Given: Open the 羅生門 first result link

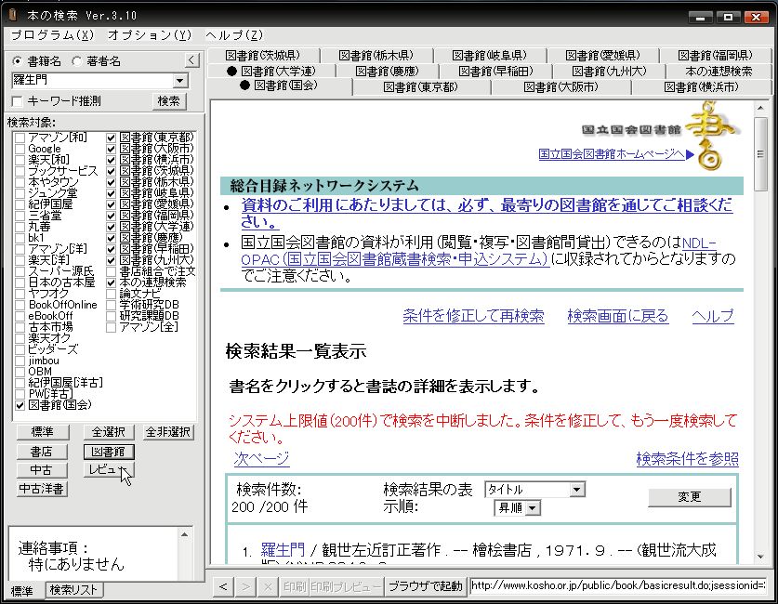Looking at the screenshot, I should 283,549.
